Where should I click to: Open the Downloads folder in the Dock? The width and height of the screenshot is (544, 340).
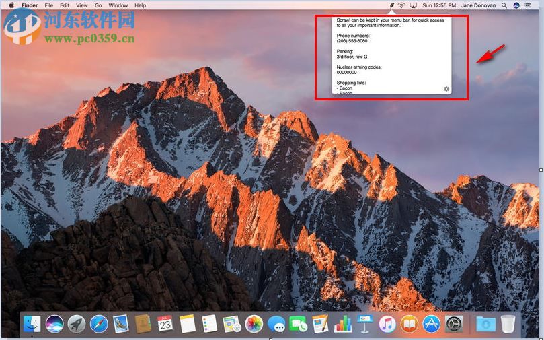(485, 325)
